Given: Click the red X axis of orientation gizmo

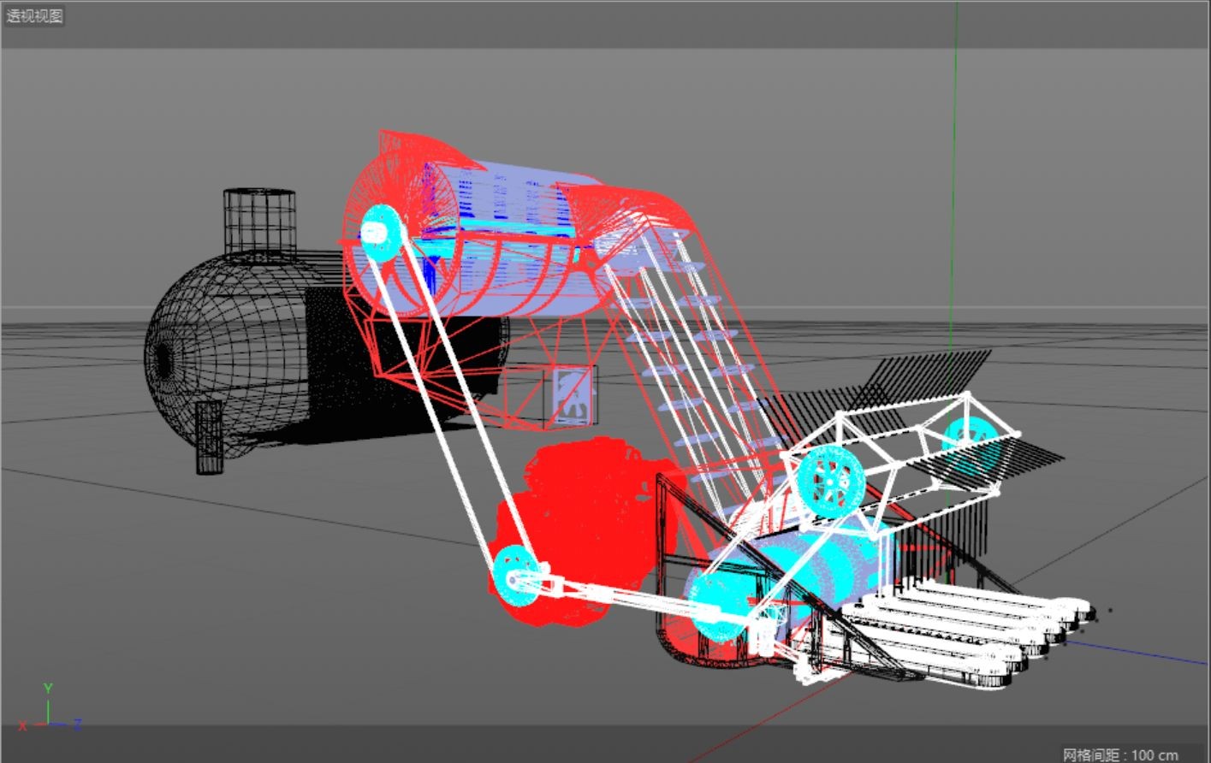Looking at the screenshot, I should (x=31, y=725).
